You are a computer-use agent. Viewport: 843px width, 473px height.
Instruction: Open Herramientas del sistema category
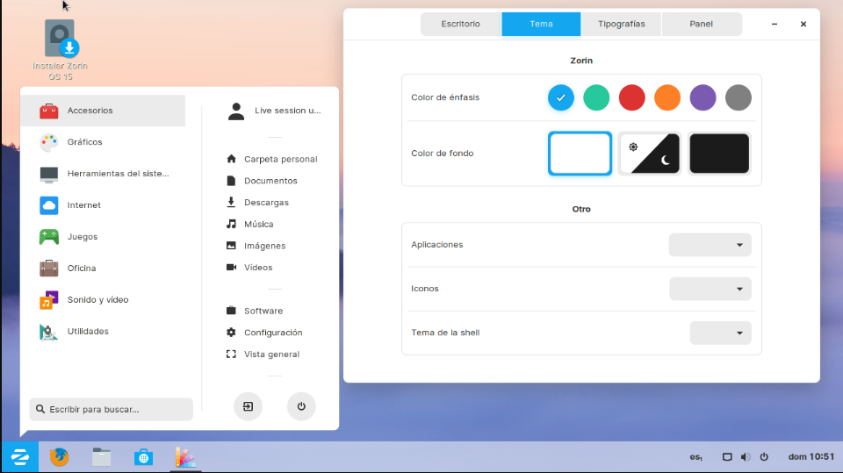(x=103, y=174)
